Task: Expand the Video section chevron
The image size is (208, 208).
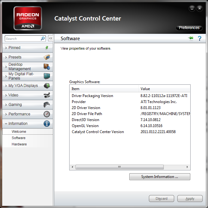Action: pos(6,95)
